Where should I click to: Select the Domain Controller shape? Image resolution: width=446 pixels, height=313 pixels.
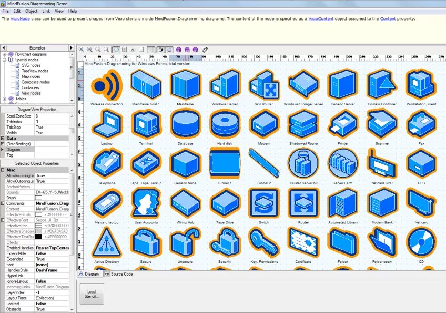tap(382, 85)
